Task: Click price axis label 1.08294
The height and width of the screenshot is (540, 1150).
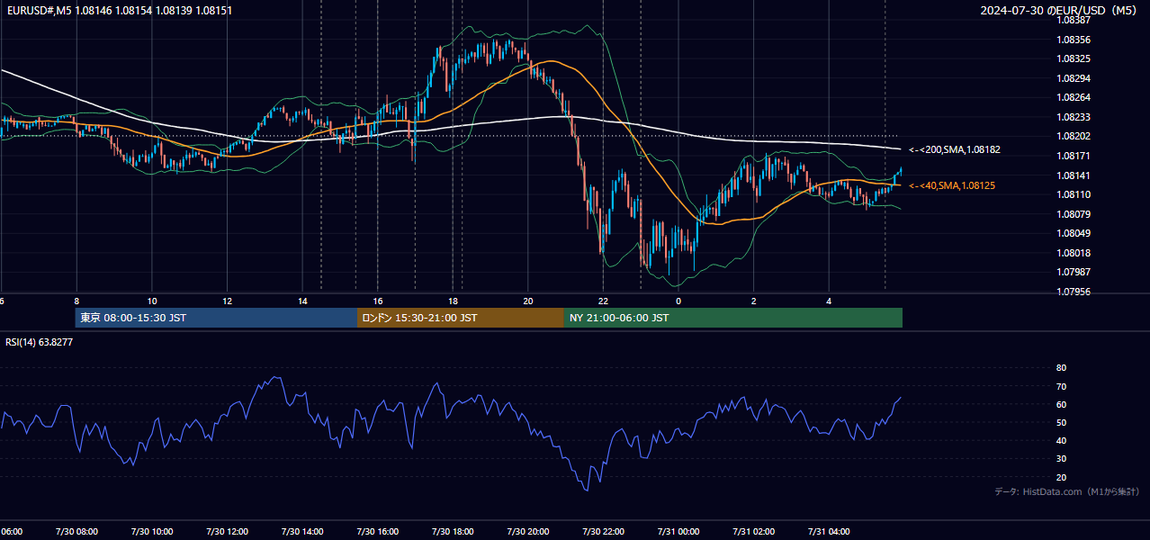Action: point(1074,78)
